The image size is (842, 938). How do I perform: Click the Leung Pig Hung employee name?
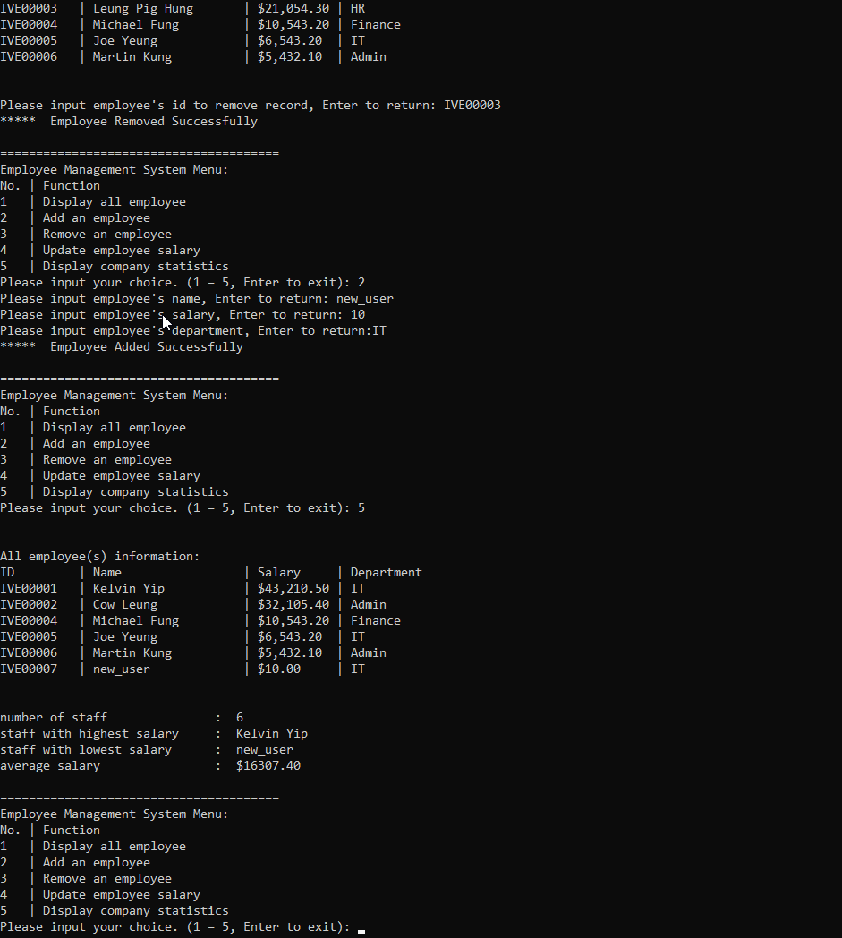click(142, 9)
